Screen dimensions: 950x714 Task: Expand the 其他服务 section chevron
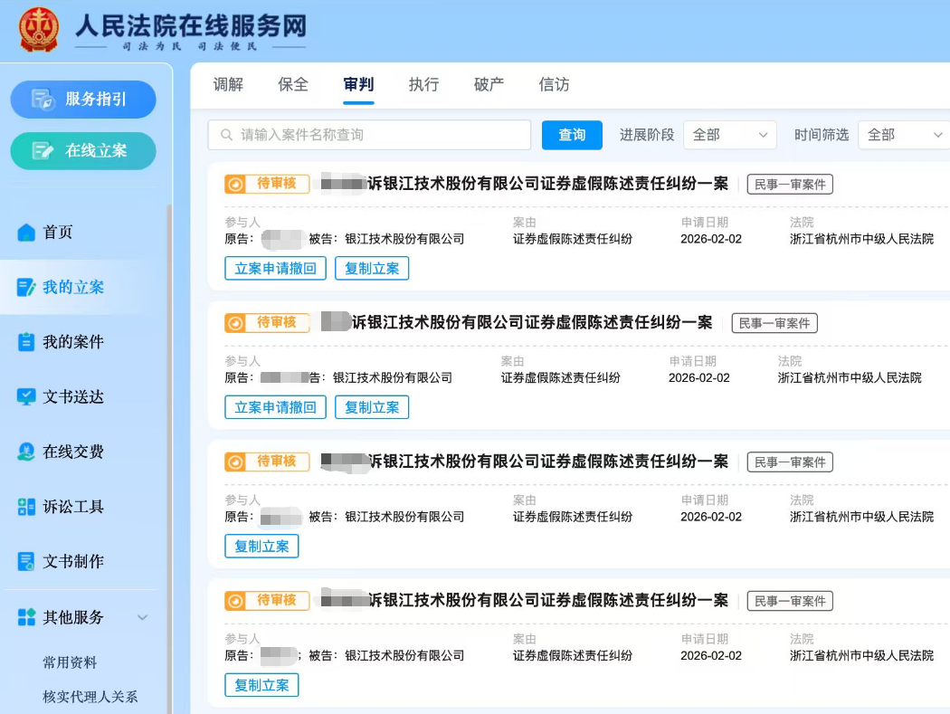141,617
